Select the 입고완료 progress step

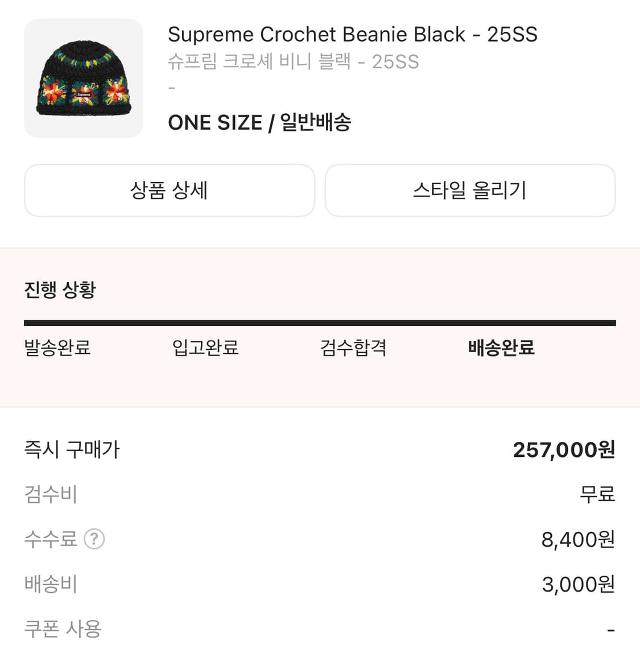205,348
